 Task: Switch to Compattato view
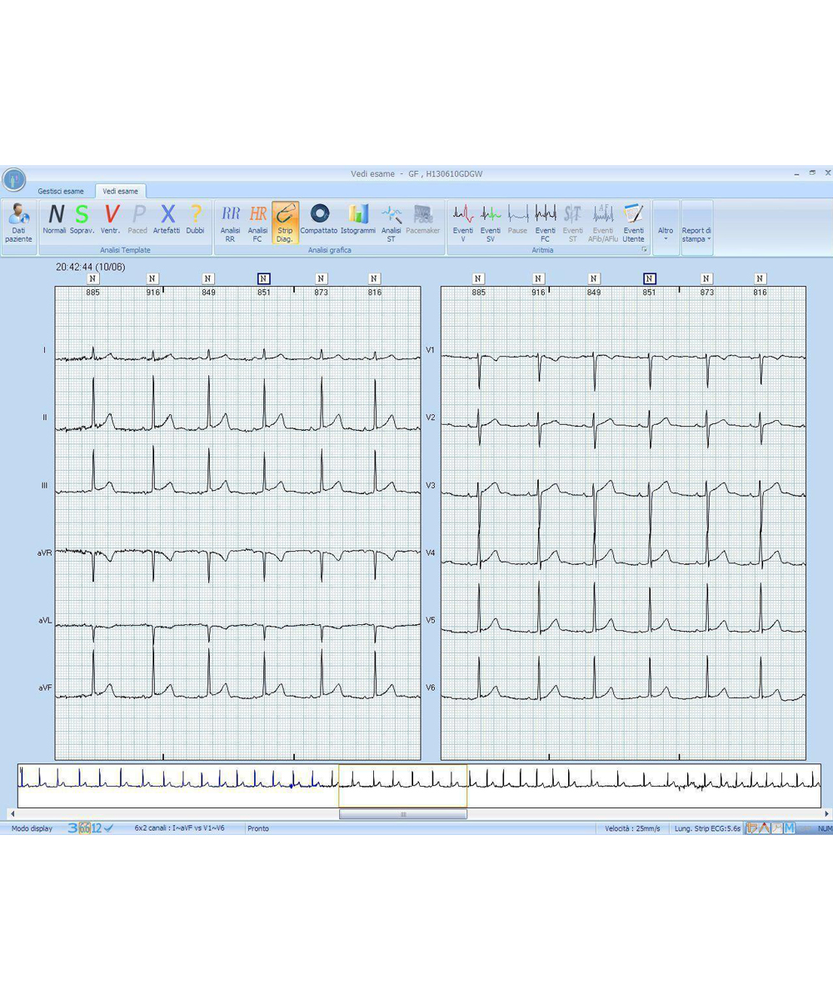318,221
